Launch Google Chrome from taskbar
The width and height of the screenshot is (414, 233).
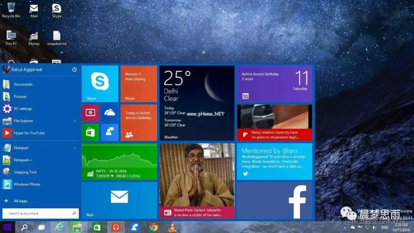(154, 227)
